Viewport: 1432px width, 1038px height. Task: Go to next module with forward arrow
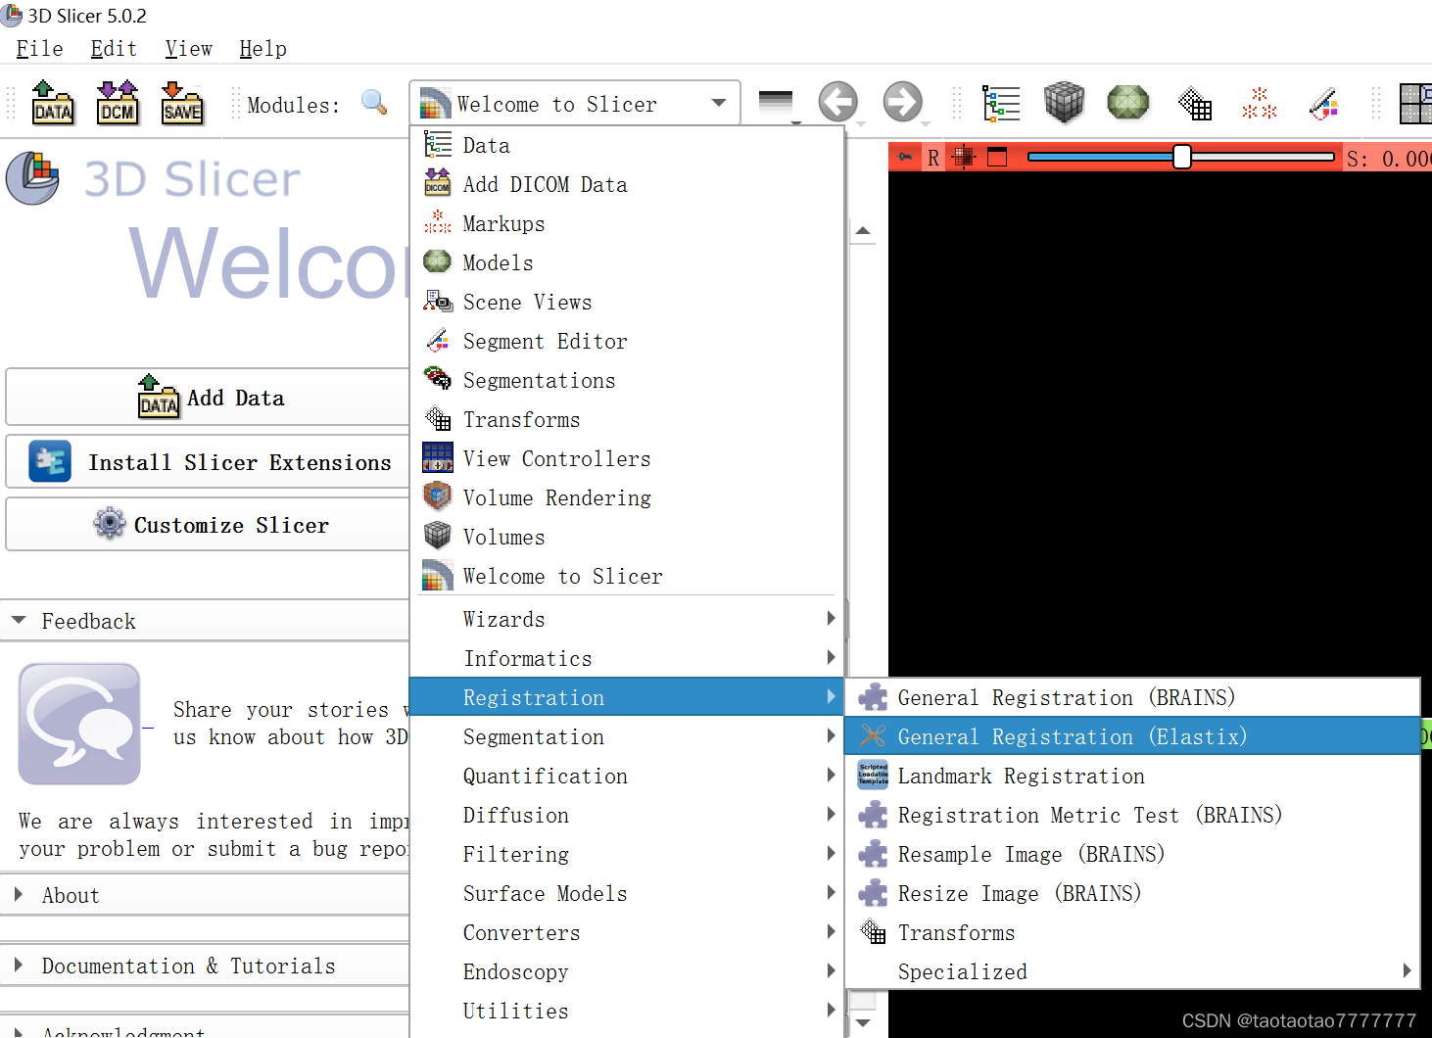click(903, 102)
